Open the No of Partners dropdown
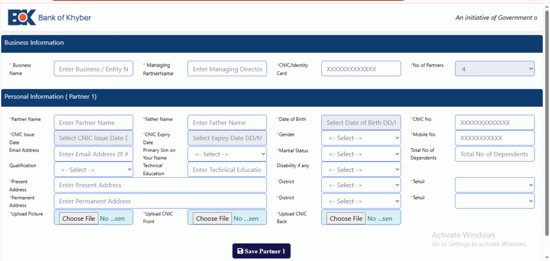The width and height of the screenshot is (550, 261). [495, 69]
